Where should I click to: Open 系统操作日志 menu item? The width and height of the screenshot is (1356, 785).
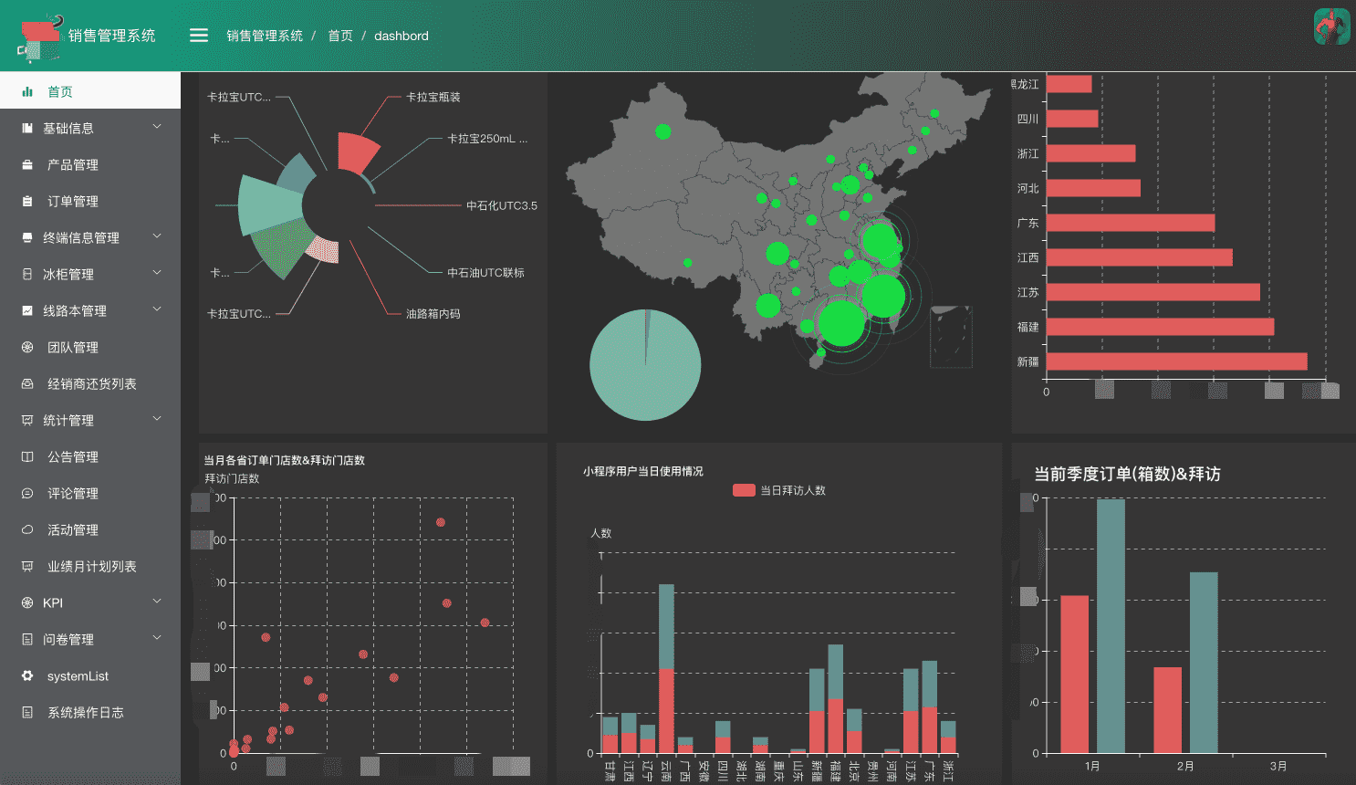[x=90, y=712]
